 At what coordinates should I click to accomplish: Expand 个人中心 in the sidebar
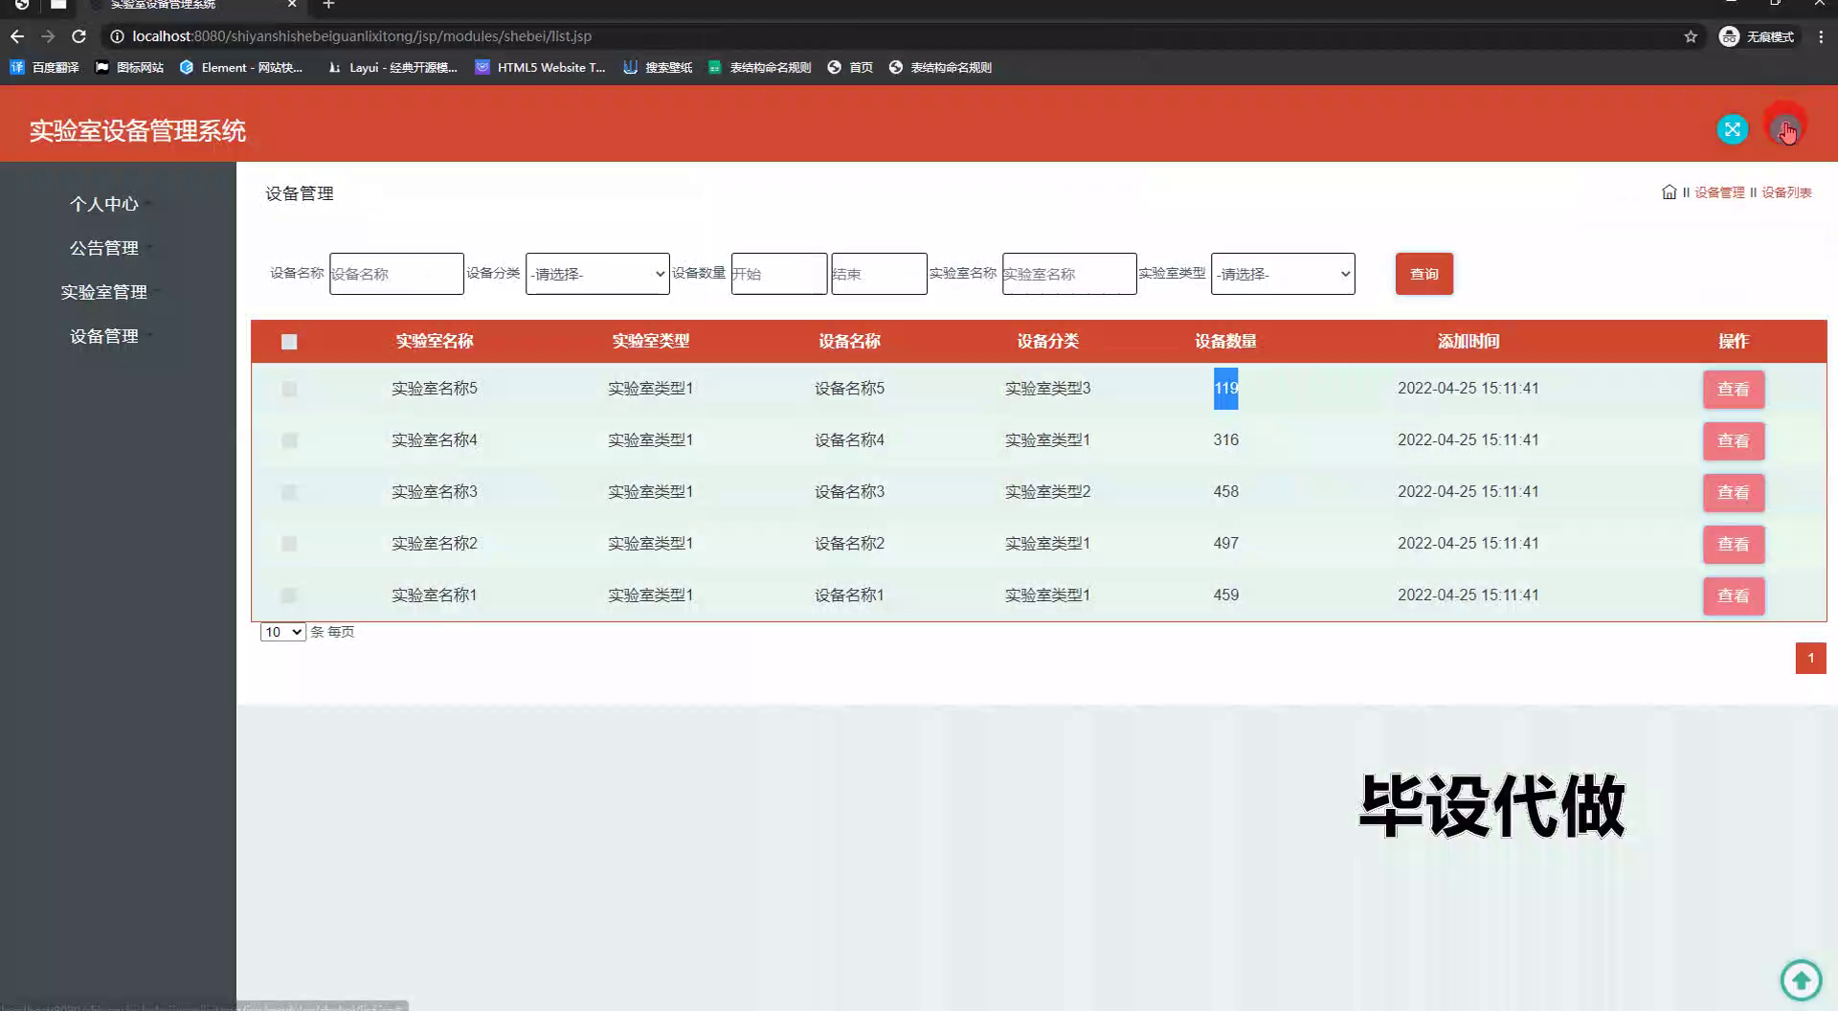[104, 204]
